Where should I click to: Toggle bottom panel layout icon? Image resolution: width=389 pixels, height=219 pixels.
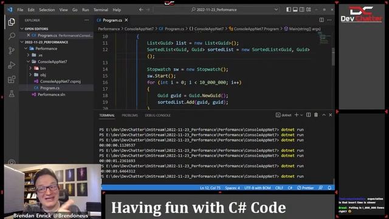pyautogui.click(x=295, y=10)
